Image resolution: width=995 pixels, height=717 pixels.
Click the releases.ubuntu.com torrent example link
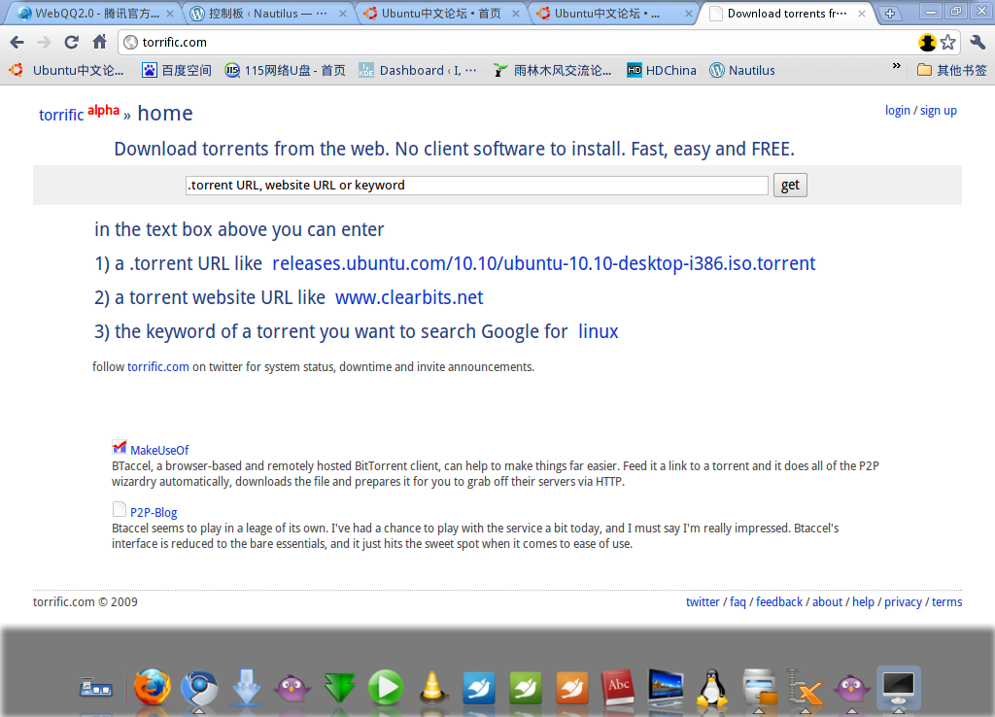(544, 263)
